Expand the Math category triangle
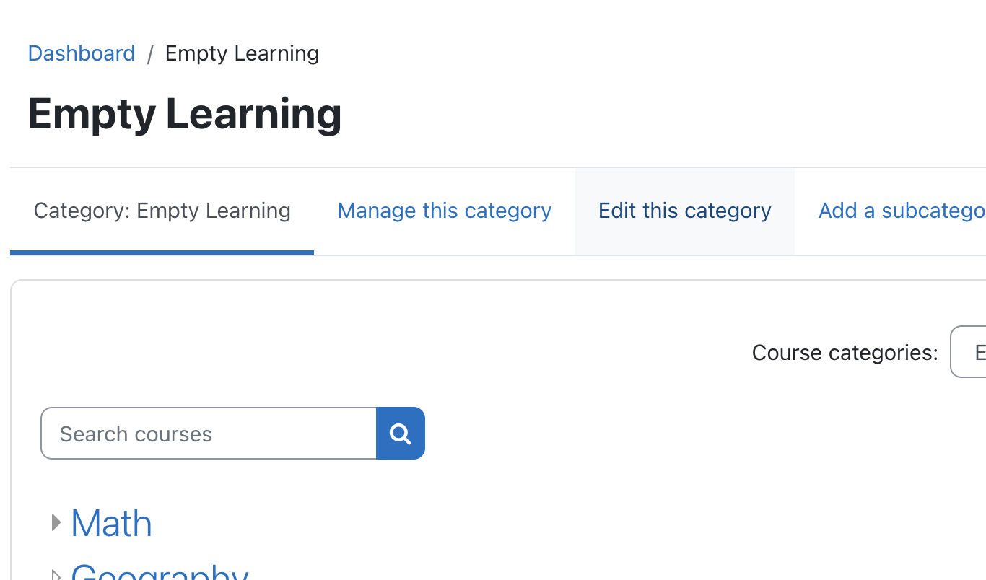 56,522
